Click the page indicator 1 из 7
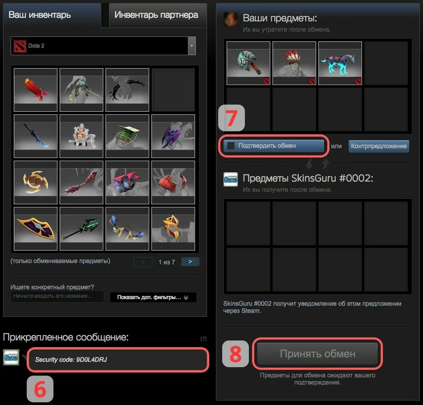 167,262
